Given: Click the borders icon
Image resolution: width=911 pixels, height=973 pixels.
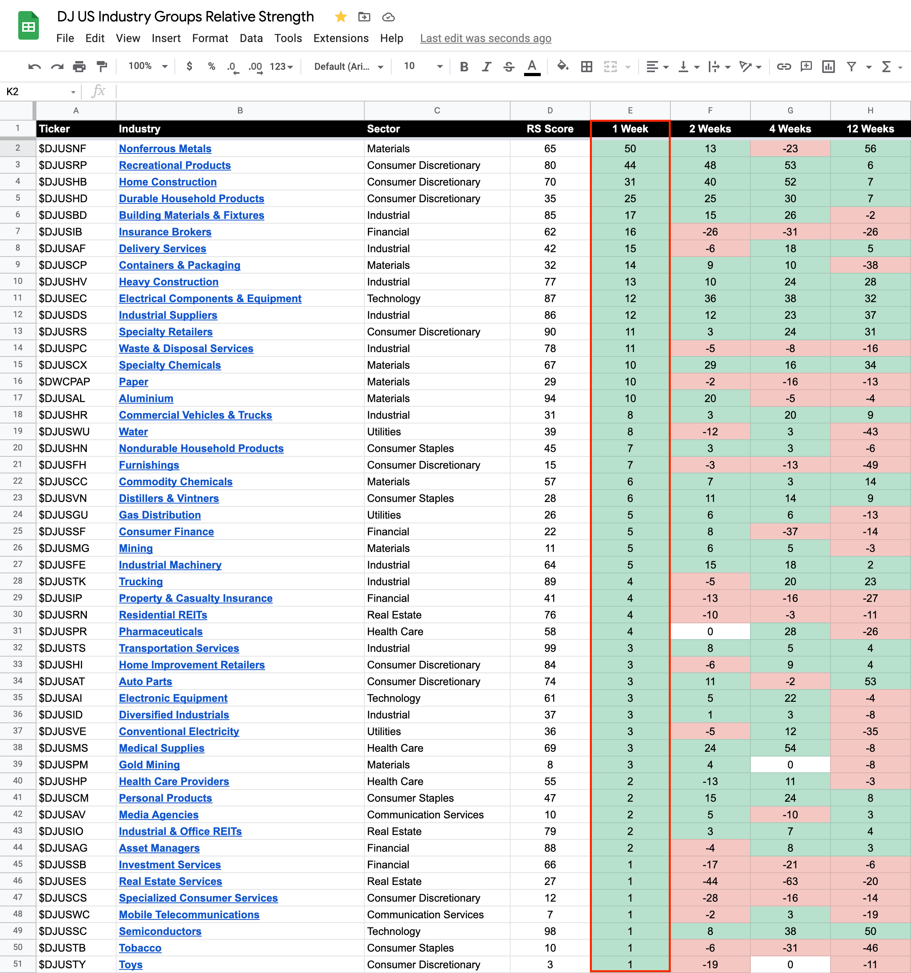Looking at the screenshot, I should point(586,67).
